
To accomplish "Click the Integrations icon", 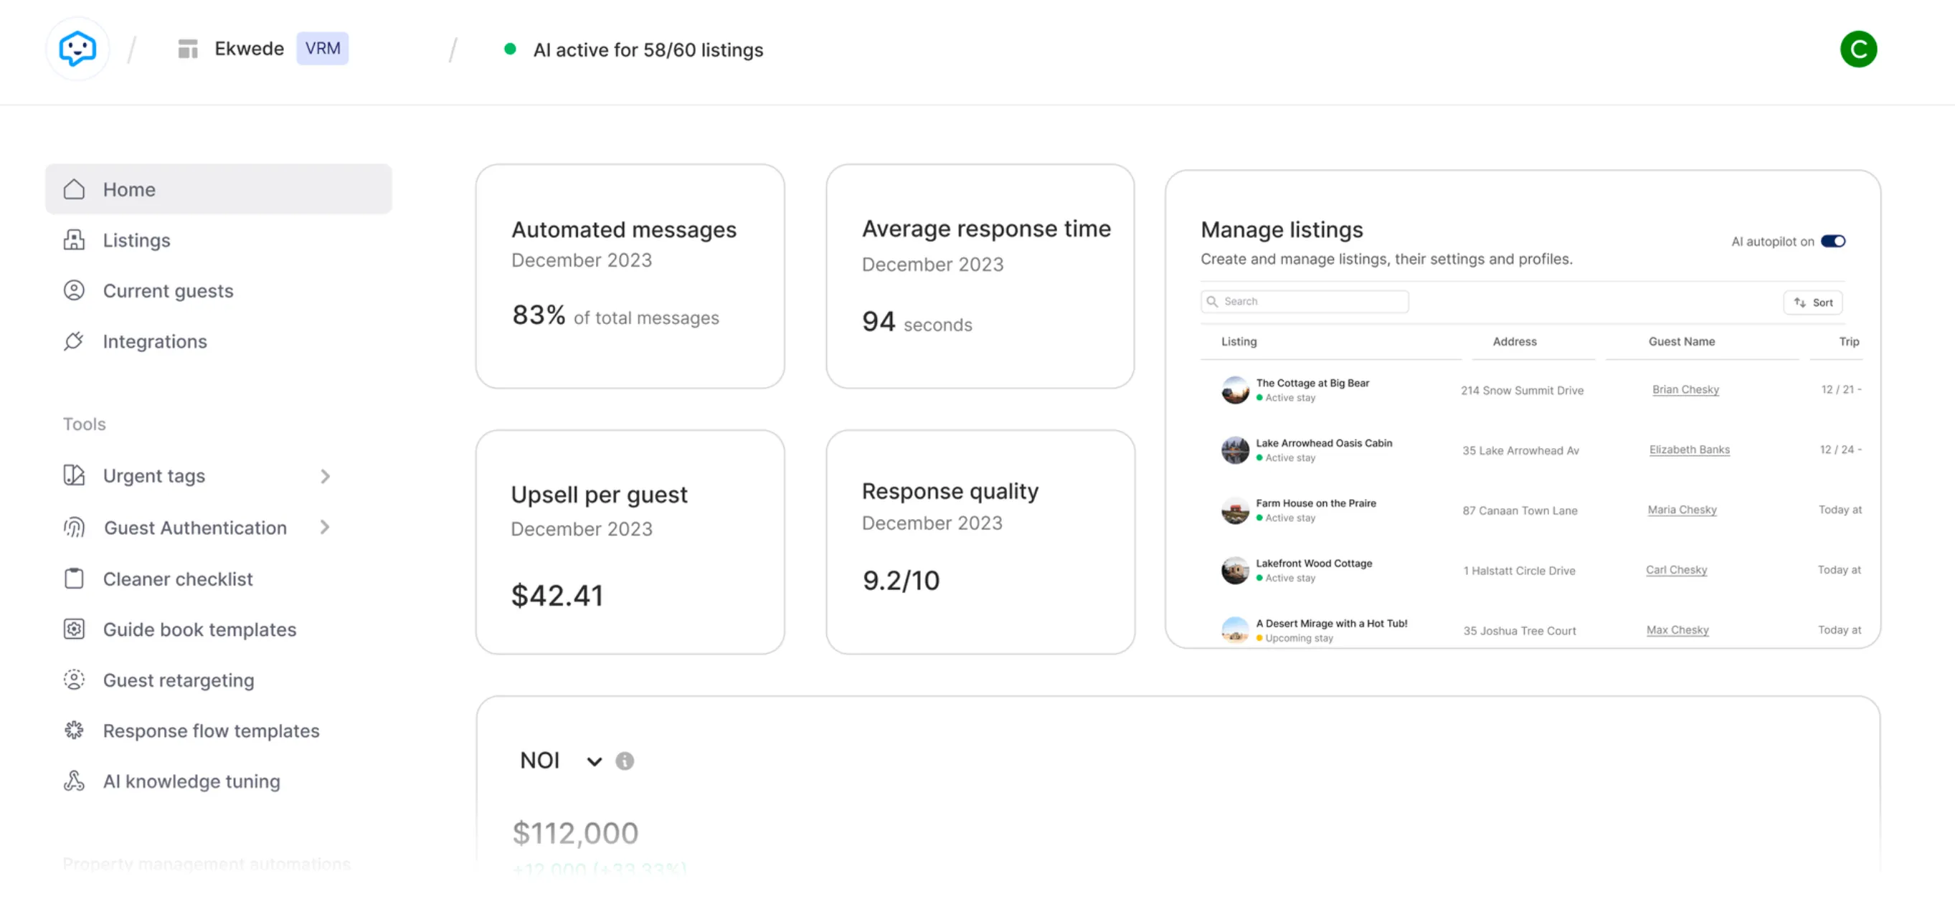I will pyautogui.click(x=74, y=341).
